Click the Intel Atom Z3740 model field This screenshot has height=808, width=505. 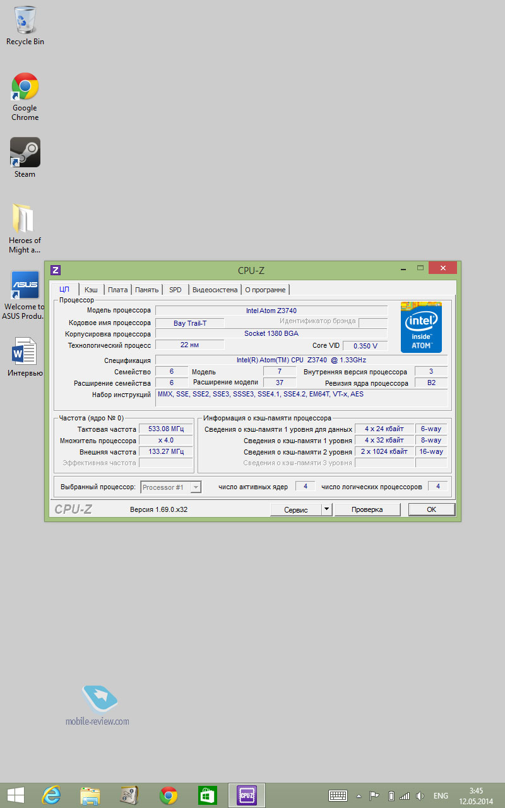coord(271,311)
